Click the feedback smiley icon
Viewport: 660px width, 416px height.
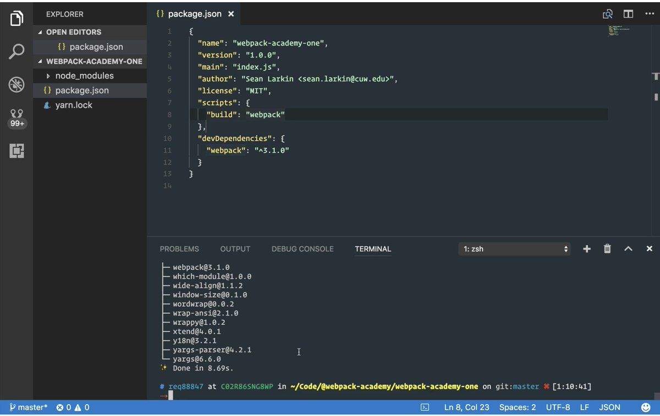point(646,407)
